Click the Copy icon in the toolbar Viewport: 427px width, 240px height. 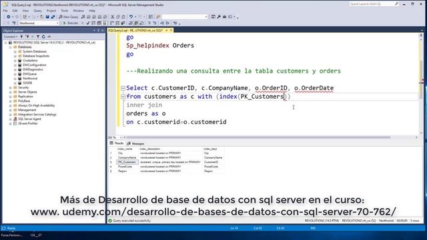[x=118, y=17]
